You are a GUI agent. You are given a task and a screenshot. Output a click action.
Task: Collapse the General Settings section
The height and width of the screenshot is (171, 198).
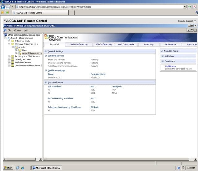coord(45,51)
